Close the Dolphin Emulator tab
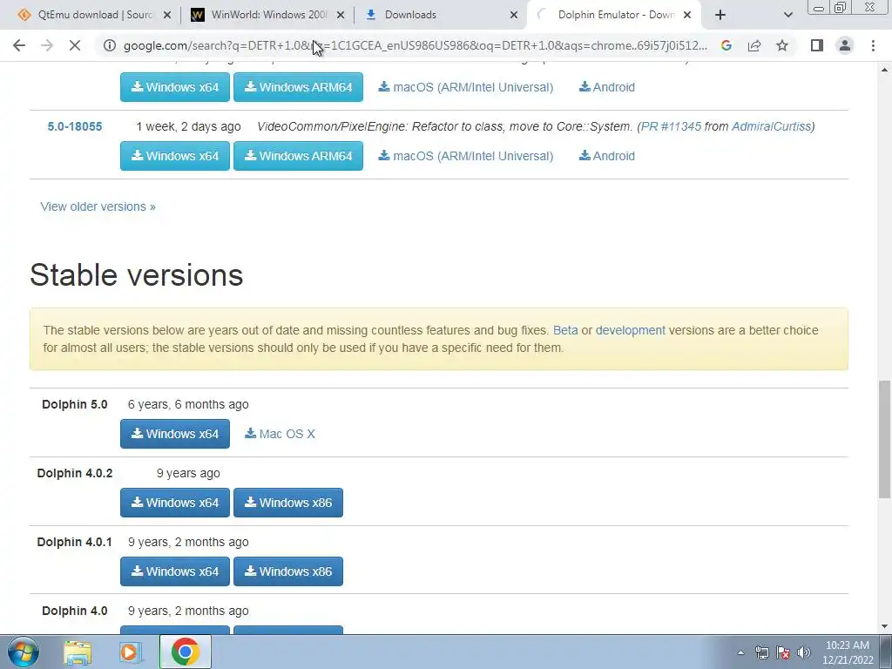Image resolution: width=892 pixels, height=669 pixels. [x=687, y=15]
